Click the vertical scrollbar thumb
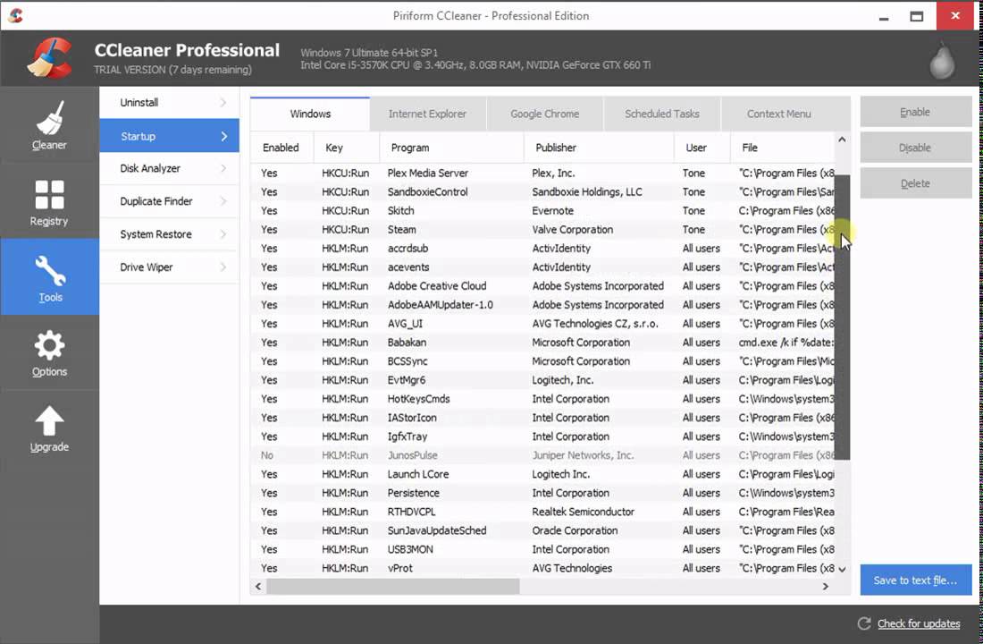983x644 pixels. [842, 317]
